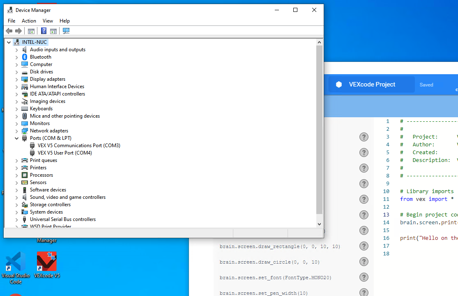Click the Back arrow in Device Manager toolbar
This screenshot has width=458, height=296.
(x=9, y=31)
